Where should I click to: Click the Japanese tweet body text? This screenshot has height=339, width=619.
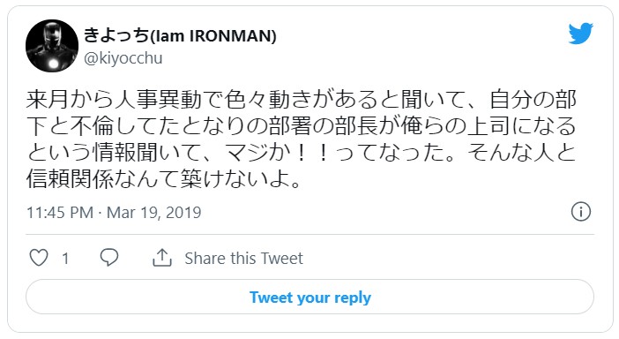pyautogui.click(x=302, y=139)
